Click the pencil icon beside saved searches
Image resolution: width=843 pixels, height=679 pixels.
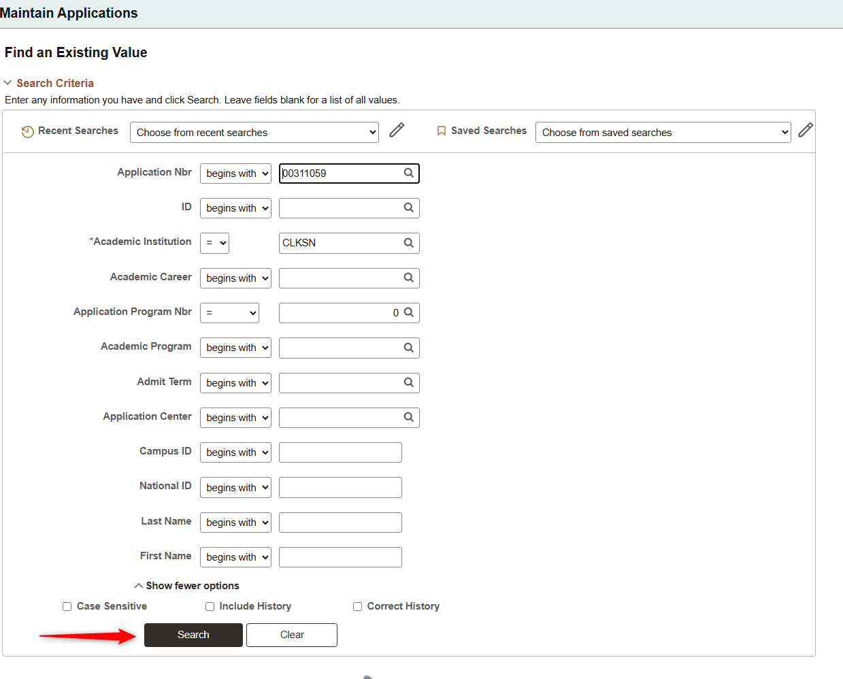[806, 130]
